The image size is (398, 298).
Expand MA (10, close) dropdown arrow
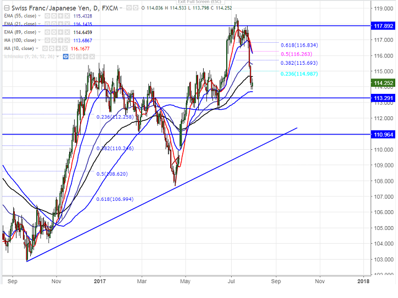point(37,48)
